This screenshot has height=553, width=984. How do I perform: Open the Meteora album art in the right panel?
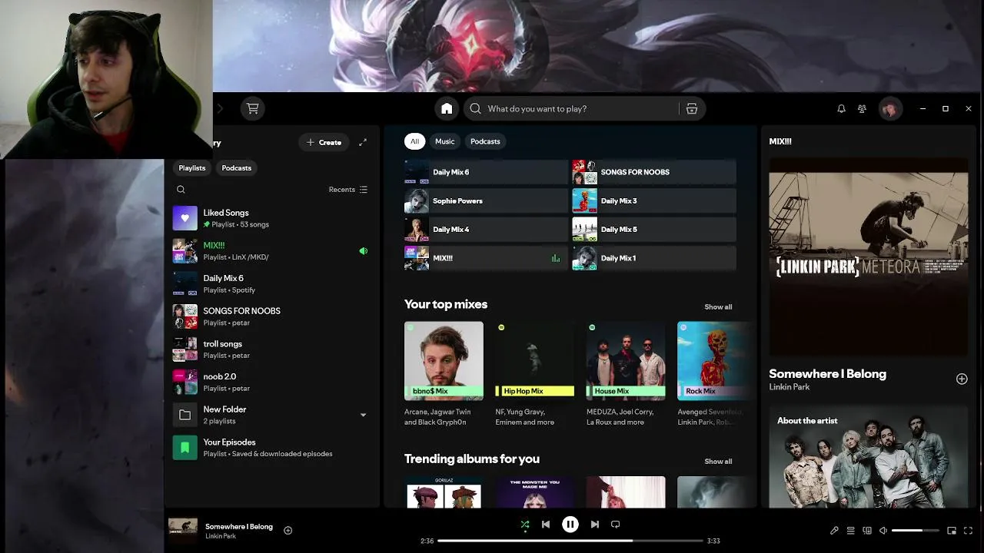coord(869,259)
